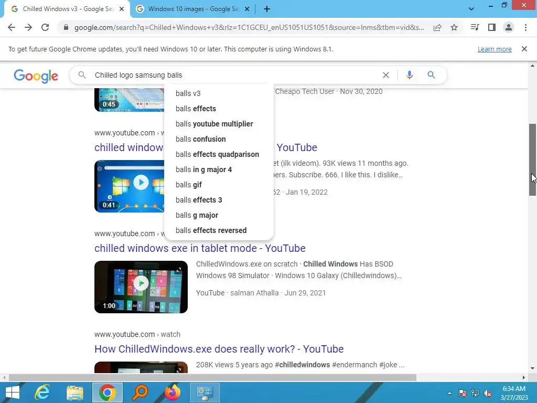Open Control Panel taskbar icon

pos(205,393)
